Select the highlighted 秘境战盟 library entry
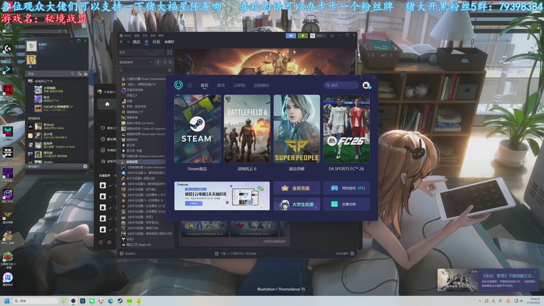 pyautogui.click(x=143, y=162)
